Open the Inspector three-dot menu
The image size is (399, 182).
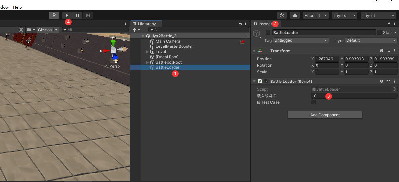pyautogui.click(x=395, y=24)
